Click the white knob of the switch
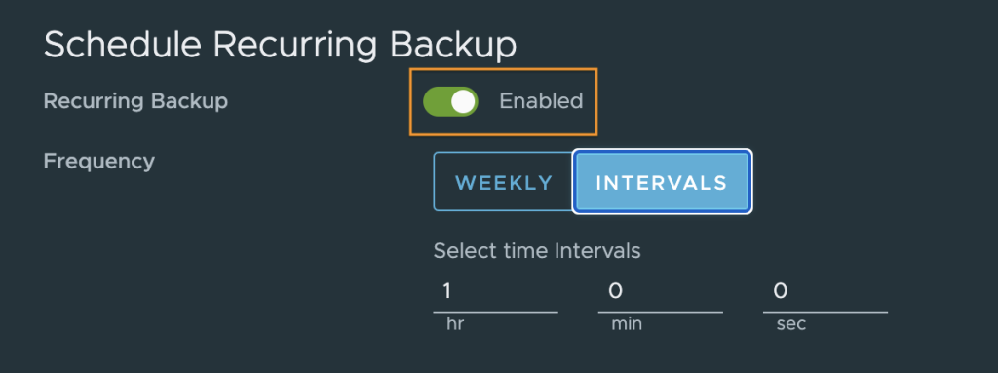Screen dimensions: 998x373 pyautogui.click(x=463, y=102)
